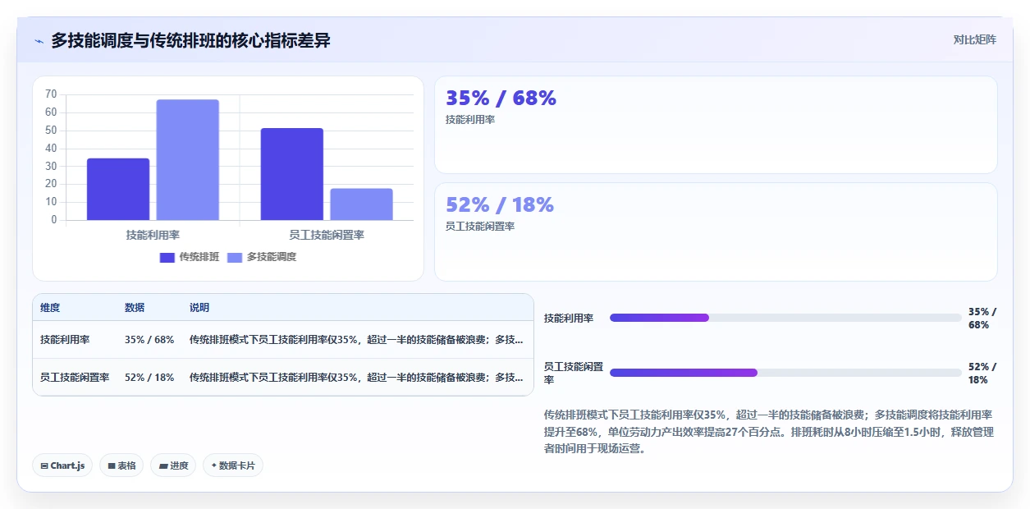1030x509 pixels.
Task: Click the 进度 tag chip
Action: point(173,465)
